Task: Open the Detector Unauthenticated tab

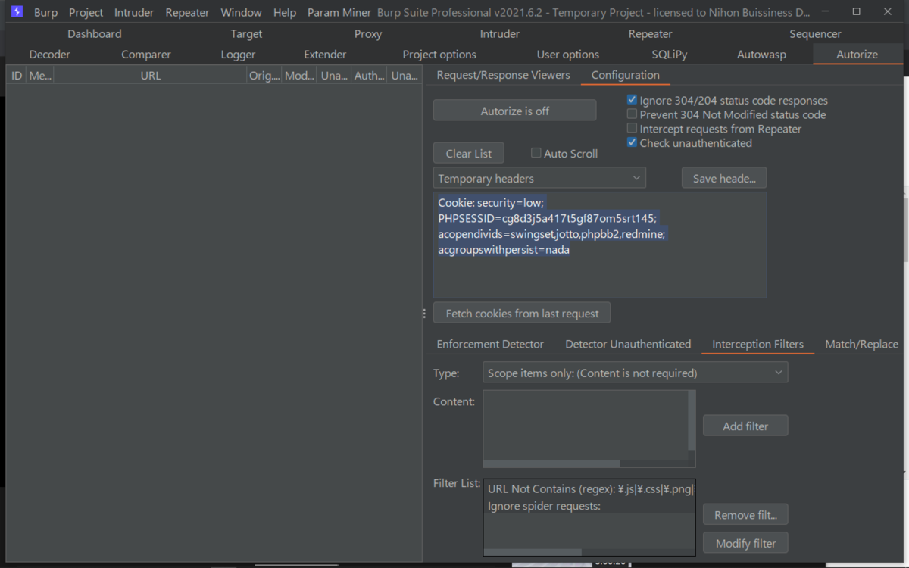Action: [x=628, y=344]
